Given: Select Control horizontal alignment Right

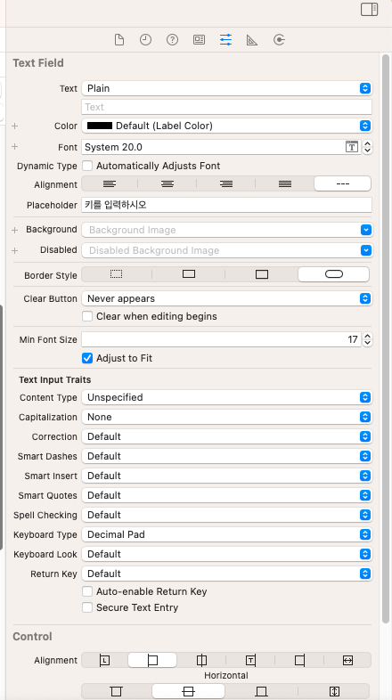Looking at the screenshot, I should (x=299, y=660).
